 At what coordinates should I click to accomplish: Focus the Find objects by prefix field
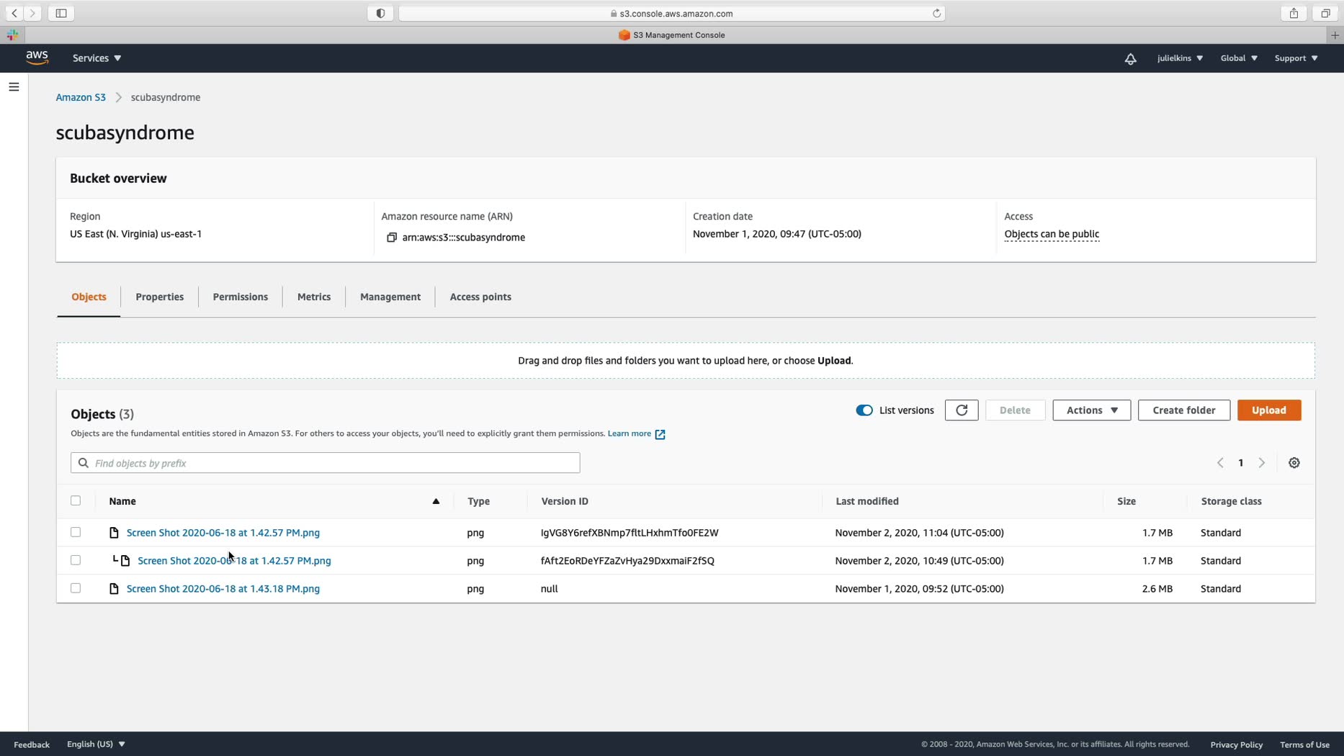tap(326, 463)
